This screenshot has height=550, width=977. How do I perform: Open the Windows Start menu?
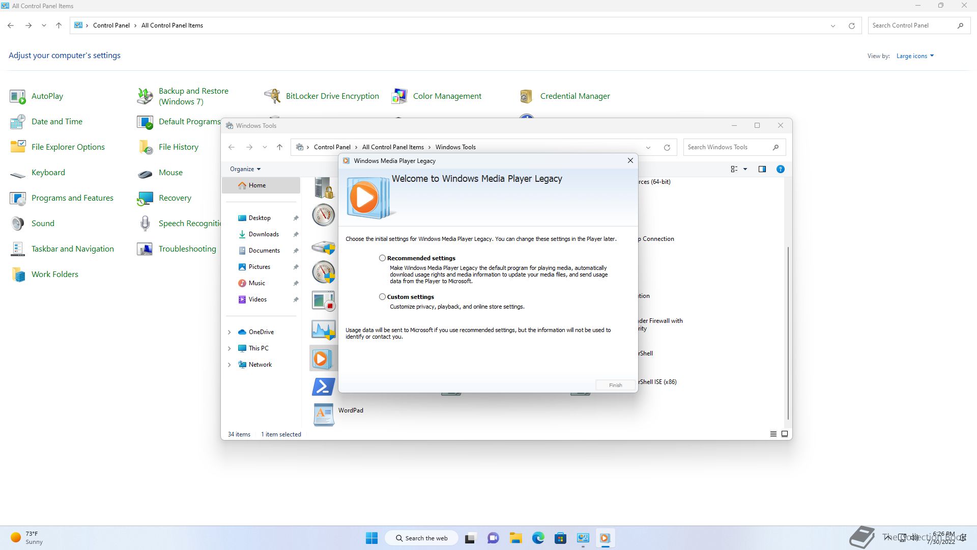(x=372, y=538)
